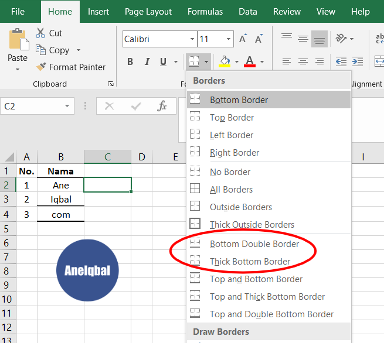Click the Copy icon
The width and height of the screenshot is (384, 343).
point(40,50)
